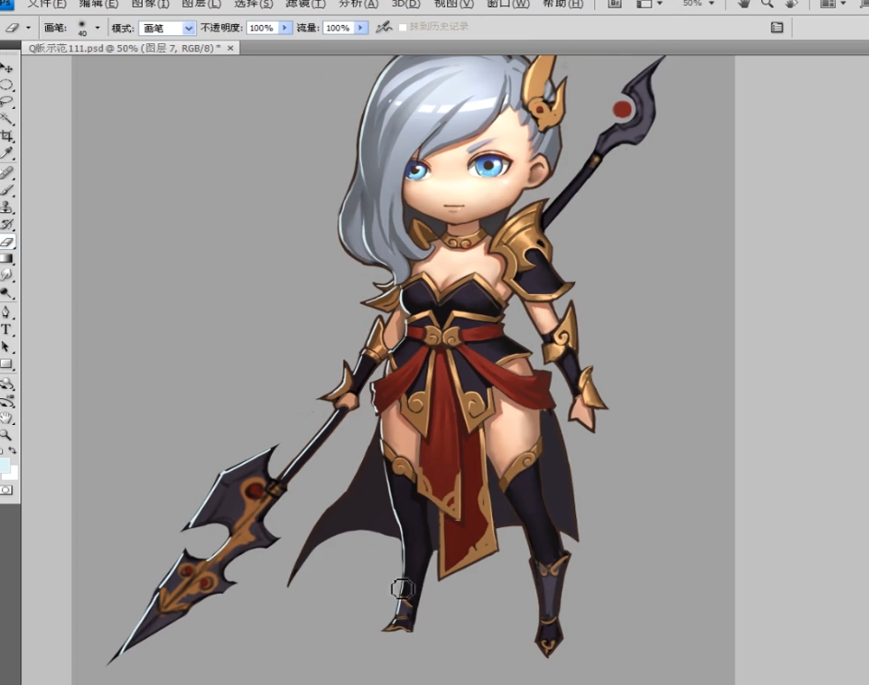Select the Gradient tool
The width and height of the screenshot is (869, 685).
6,258
